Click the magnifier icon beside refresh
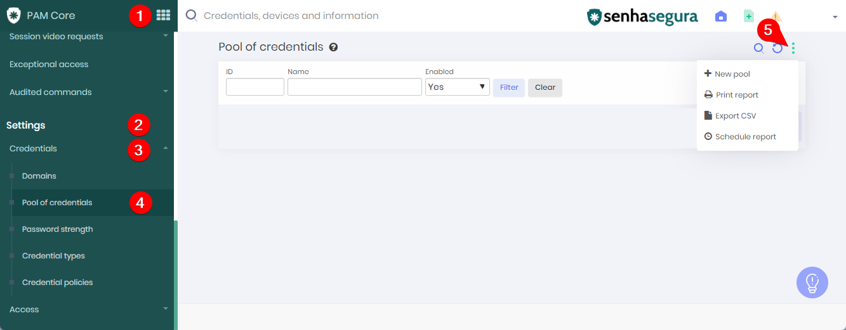This screenshot has height=330, width=846. [x=758, y=48]
